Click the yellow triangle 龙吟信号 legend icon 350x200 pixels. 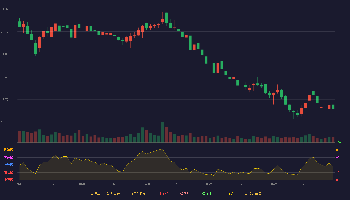click(246, 194)
